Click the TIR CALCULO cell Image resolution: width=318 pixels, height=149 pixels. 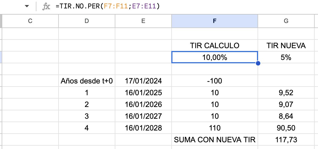(x=215, y=45)
